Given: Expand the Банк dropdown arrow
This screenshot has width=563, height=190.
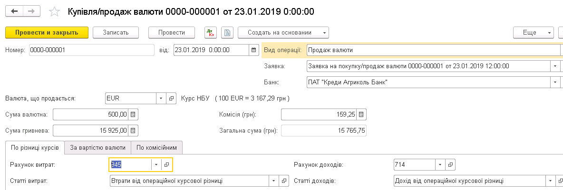Looking at the screenshot, I should 555,82.
